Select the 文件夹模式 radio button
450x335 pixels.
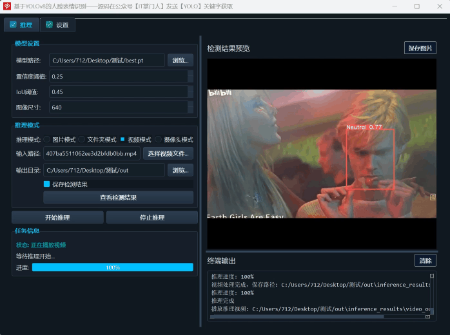(x=82, y=139)
